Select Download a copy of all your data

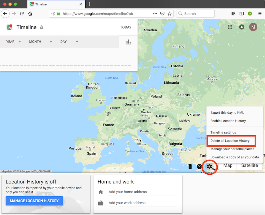pos(234,157)
